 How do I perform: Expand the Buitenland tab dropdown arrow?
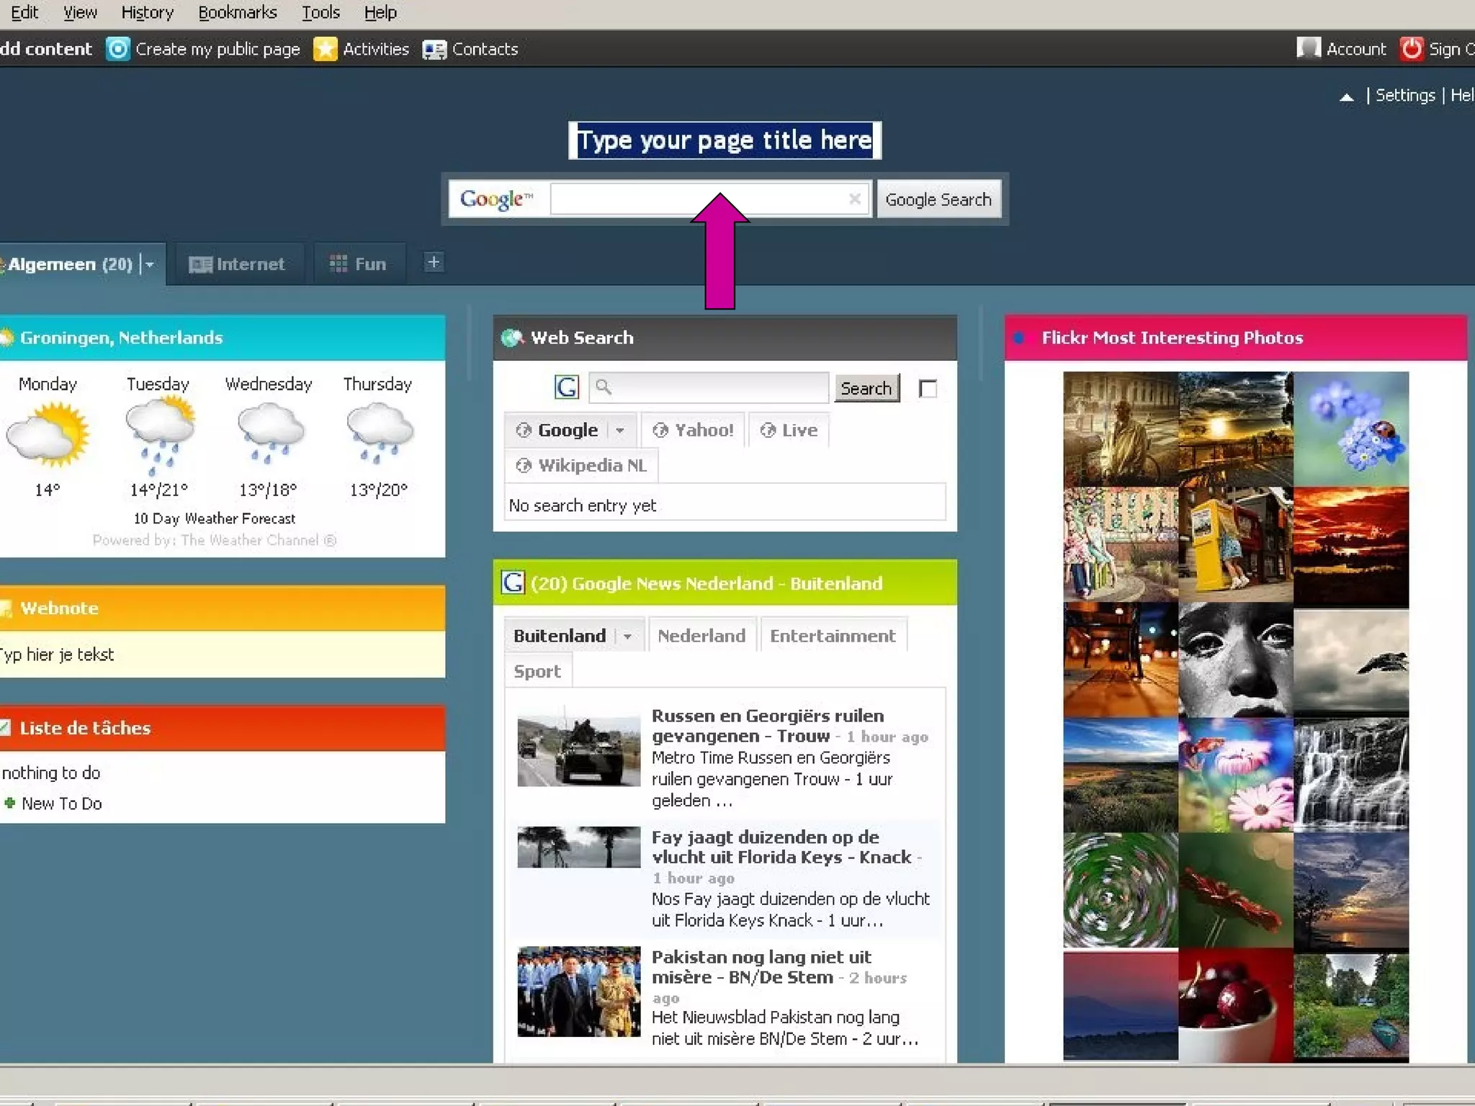click(x=627, y=637)
